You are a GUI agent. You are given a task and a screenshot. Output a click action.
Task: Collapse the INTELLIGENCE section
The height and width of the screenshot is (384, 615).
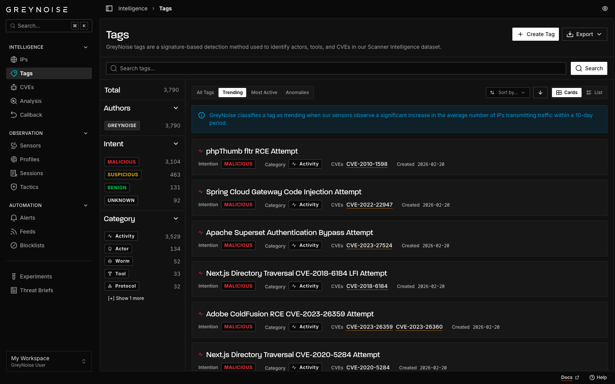coord(86,47)
